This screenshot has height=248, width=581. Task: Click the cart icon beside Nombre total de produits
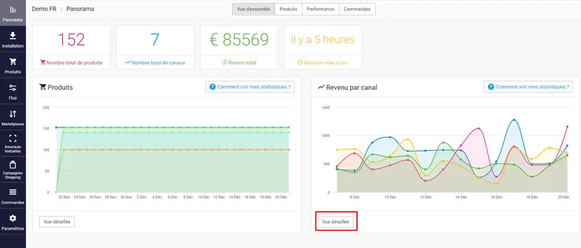point(43,62)
